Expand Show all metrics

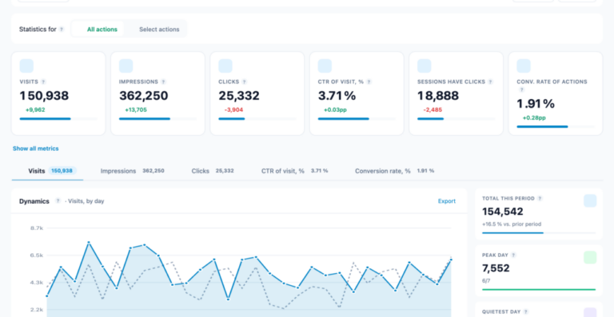(36, 149)
